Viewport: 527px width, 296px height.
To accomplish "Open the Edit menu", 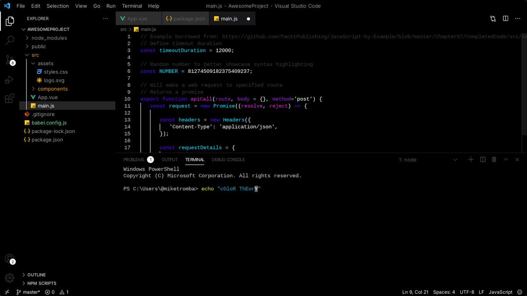I will coord(36,6).
